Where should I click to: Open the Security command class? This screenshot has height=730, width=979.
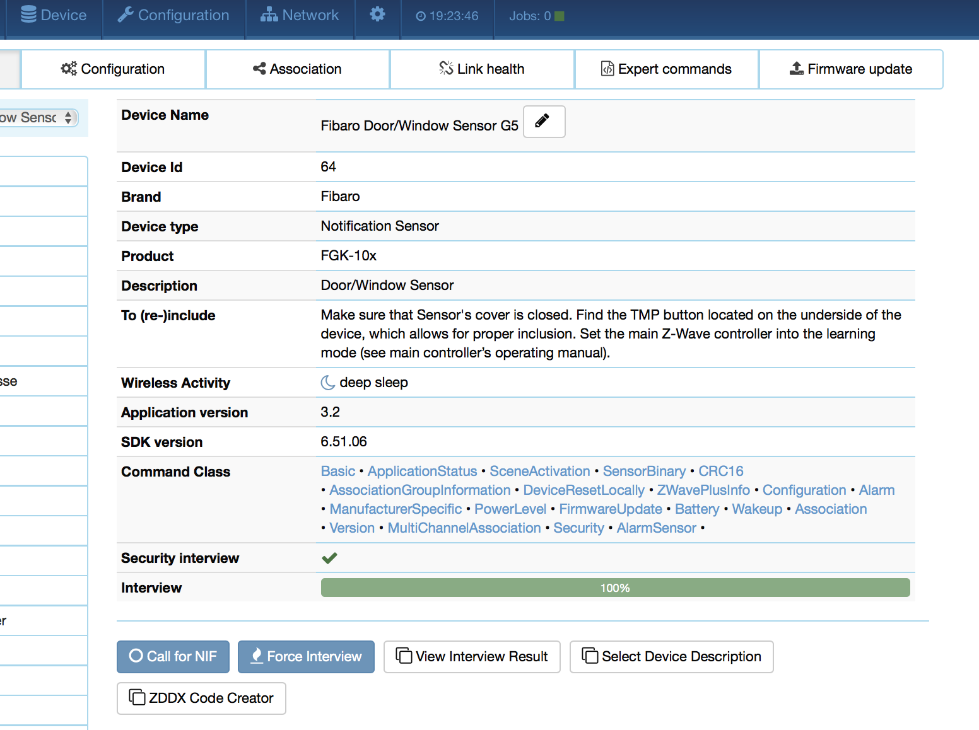(578, 528)
